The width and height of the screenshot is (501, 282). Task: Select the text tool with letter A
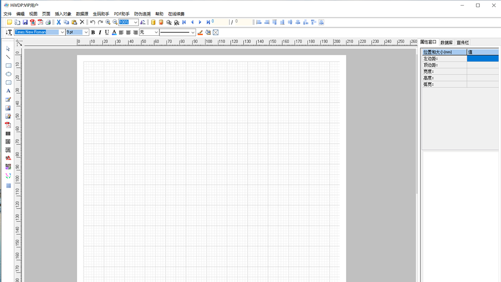click(8, 91)
